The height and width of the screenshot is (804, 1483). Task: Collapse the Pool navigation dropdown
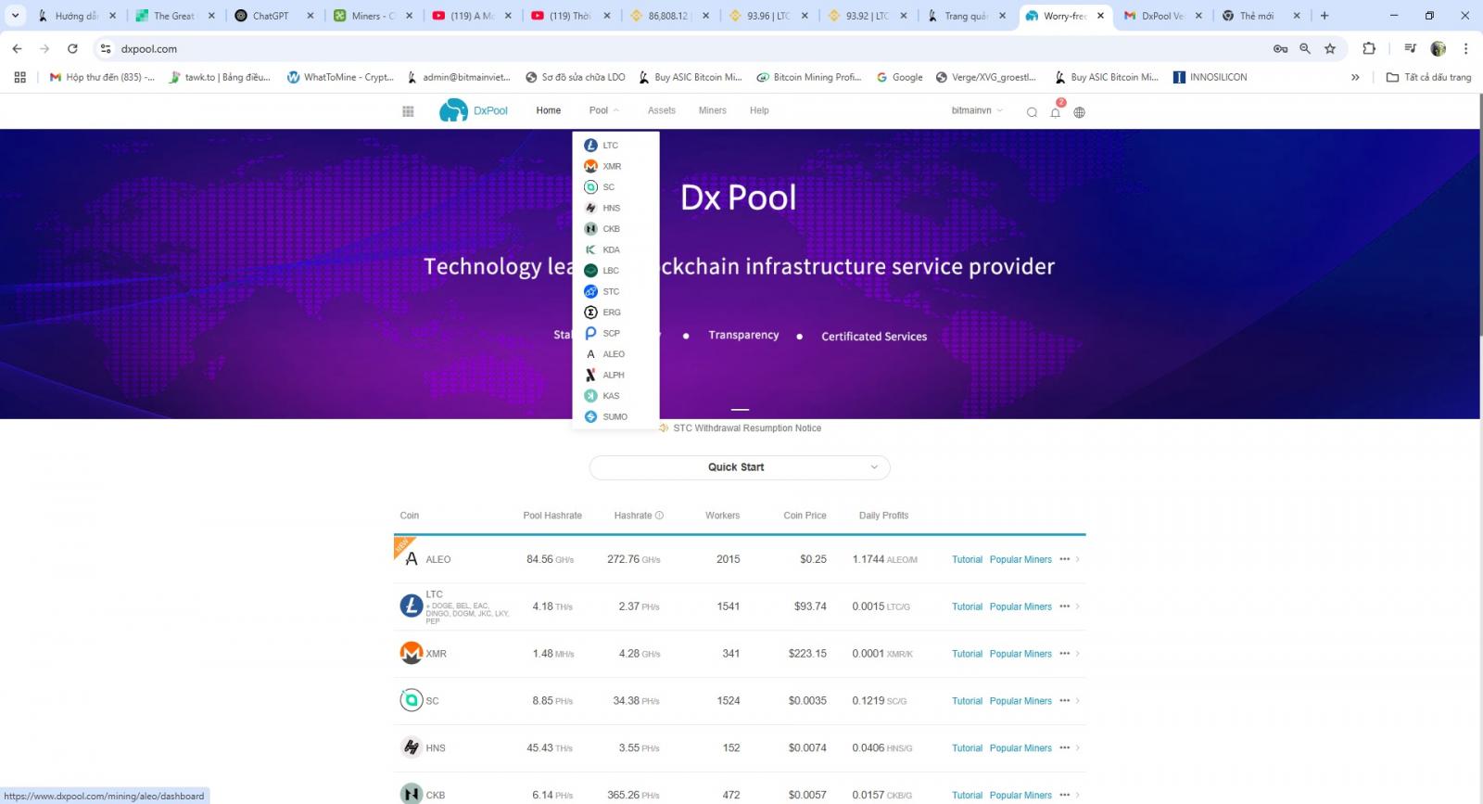click(x=603, y=110)
